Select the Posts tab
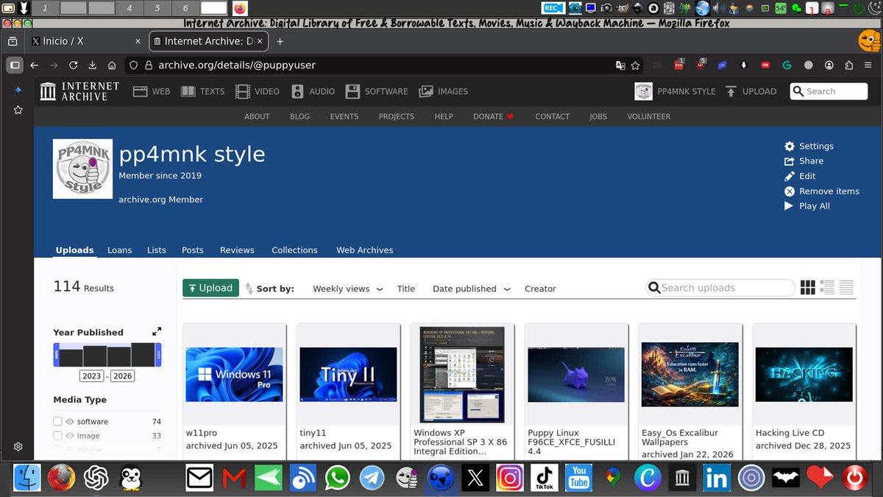The height and width of the screenshot is (497, 883). [192, 250]
